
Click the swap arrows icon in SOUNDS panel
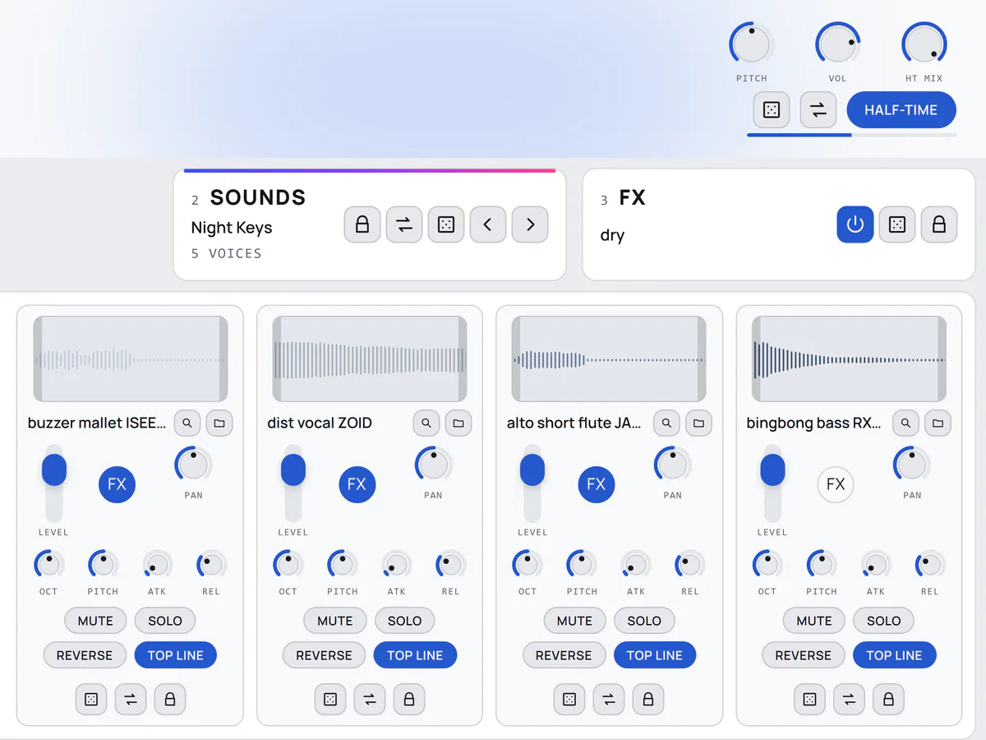pyautogui.click(x=404, y=224)
